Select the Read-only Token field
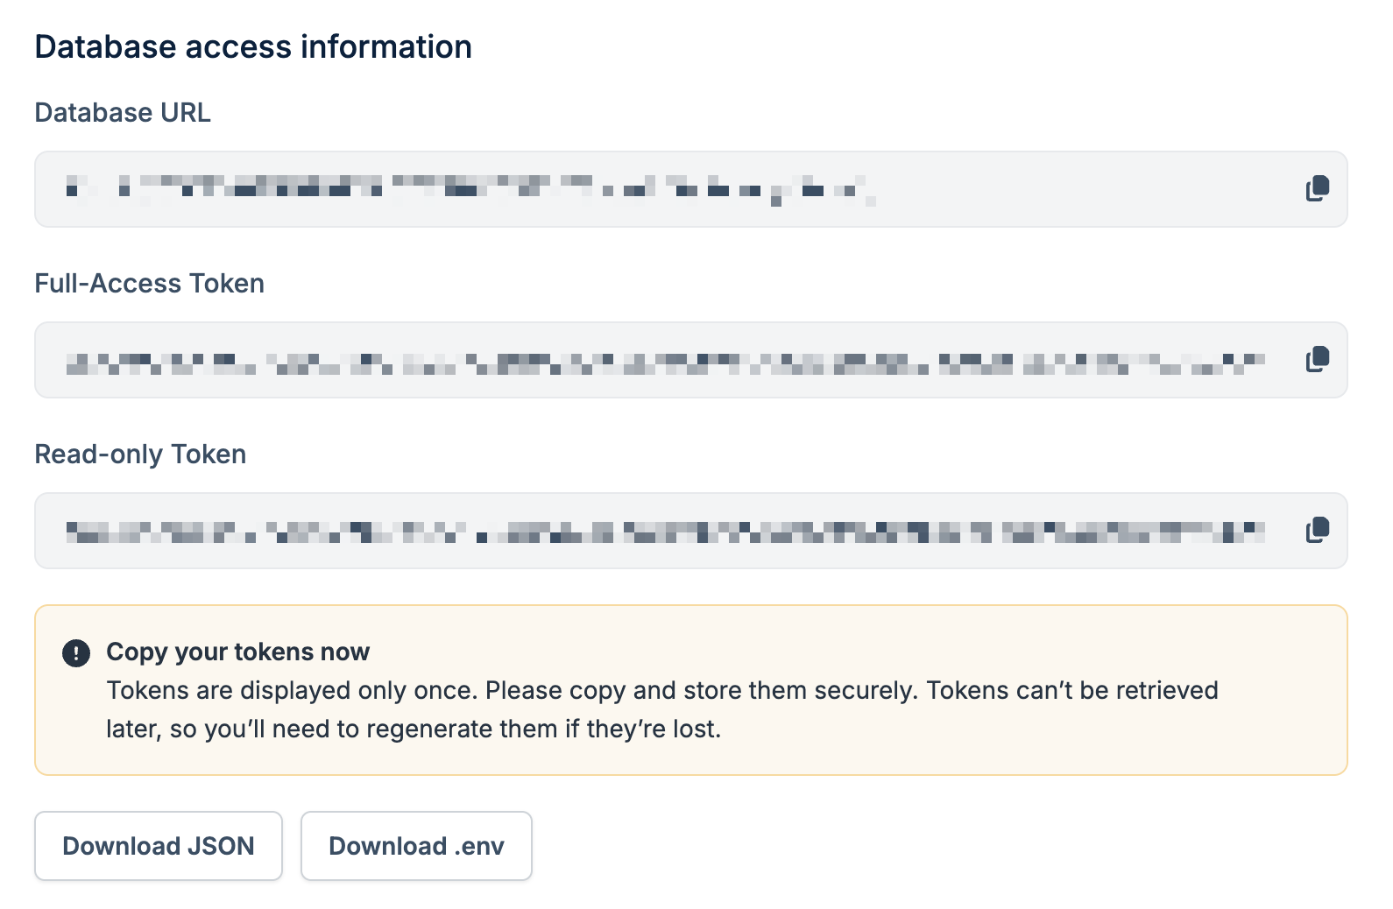Screen dimensions: 1393x909 tap(613, 530)
